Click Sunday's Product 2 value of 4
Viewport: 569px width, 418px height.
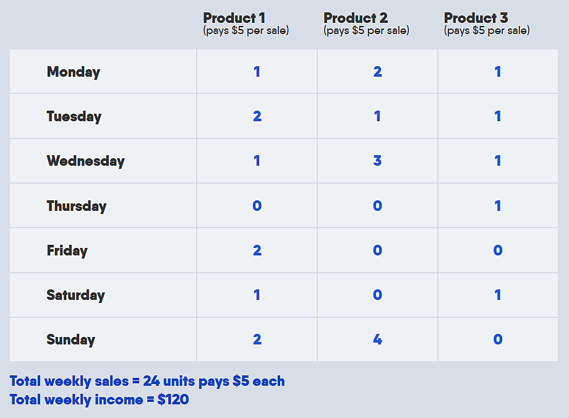(377, 339)
